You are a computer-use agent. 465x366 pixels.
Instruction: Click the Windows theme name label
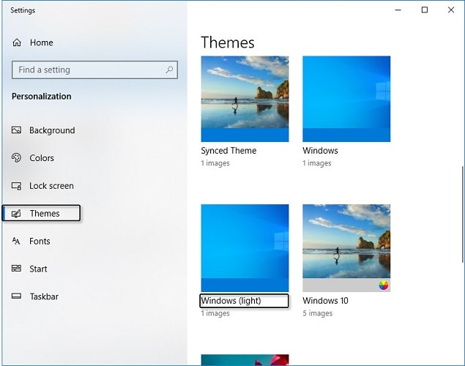(320, 151)
